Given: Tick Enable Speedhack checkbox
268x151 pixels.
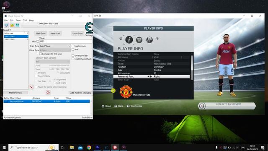Looking at the screenshot, I should click(73, 59).
